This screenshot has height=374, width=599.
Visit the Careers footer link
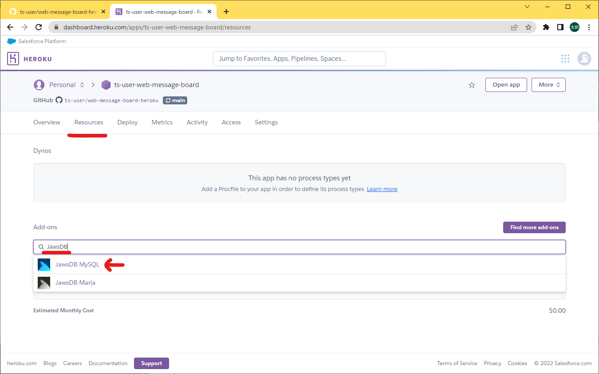click(73, 363)
